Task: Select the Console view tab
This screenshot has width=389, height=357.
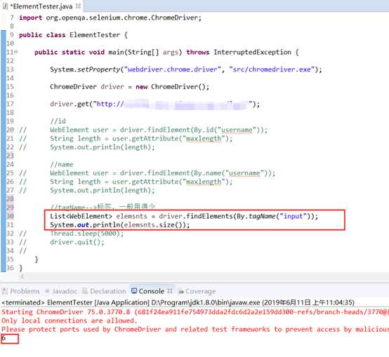Action: 152,291
